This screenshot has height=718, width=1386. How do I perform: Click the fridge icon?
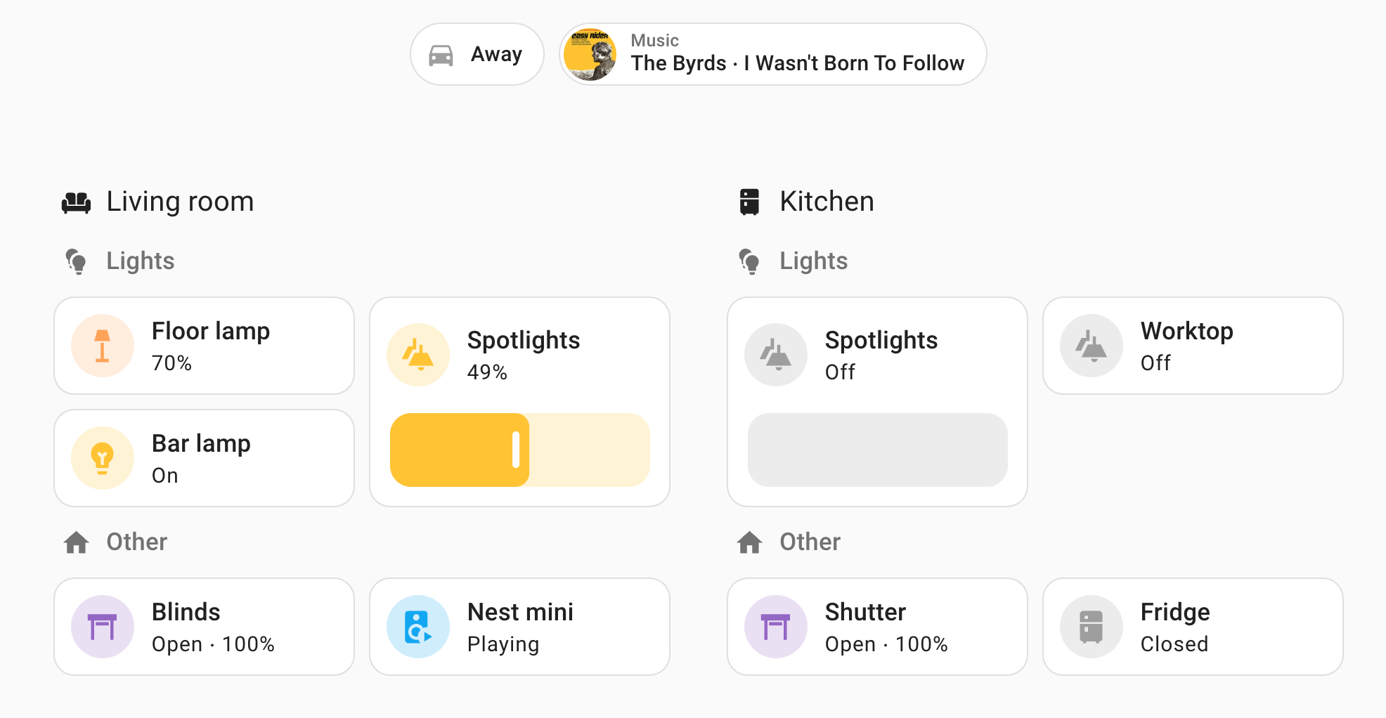click(x=1090, y=626)
